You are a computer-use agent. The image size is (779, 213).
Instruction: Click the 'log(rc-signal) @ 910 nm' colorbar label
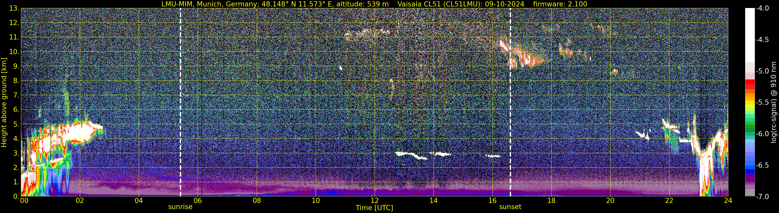[774, 103]
